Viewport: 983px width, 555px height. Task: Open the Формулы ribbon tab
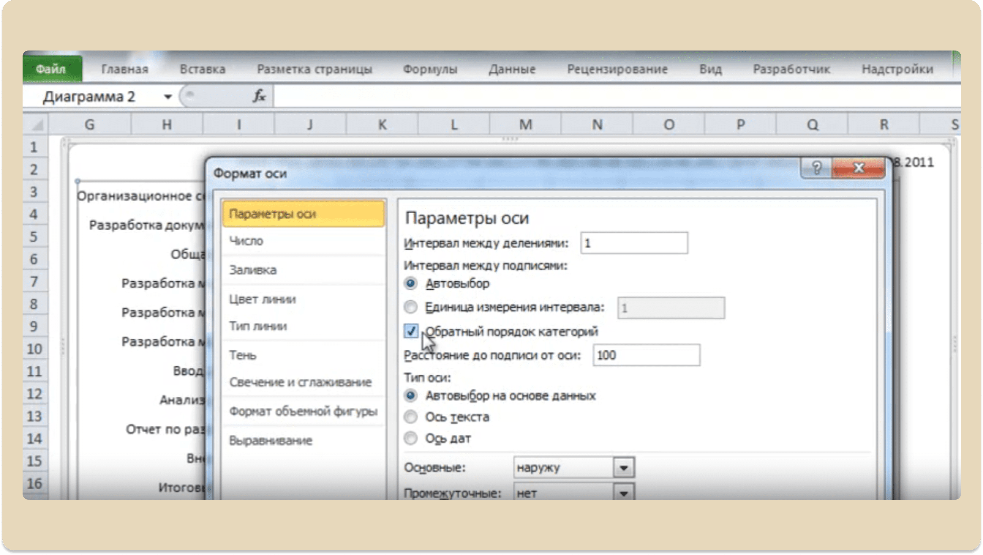(430, 69)
